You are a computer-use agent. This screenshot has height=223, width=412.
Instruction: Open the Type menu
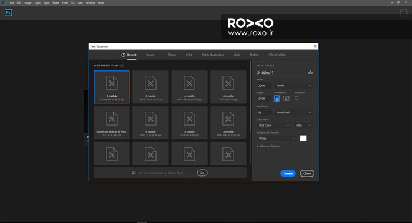46,2
